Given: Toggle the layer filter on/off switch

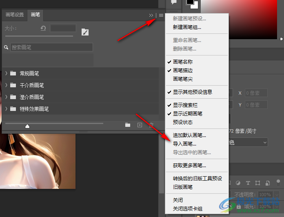Looking at the screenshot, I should pos(278,183).
